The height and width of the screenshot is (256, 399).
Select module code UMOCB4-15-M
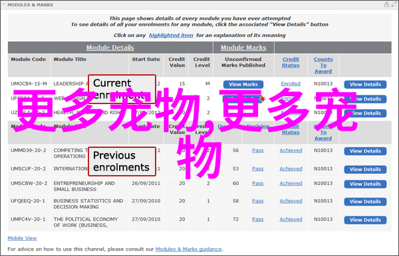point(29,84)
